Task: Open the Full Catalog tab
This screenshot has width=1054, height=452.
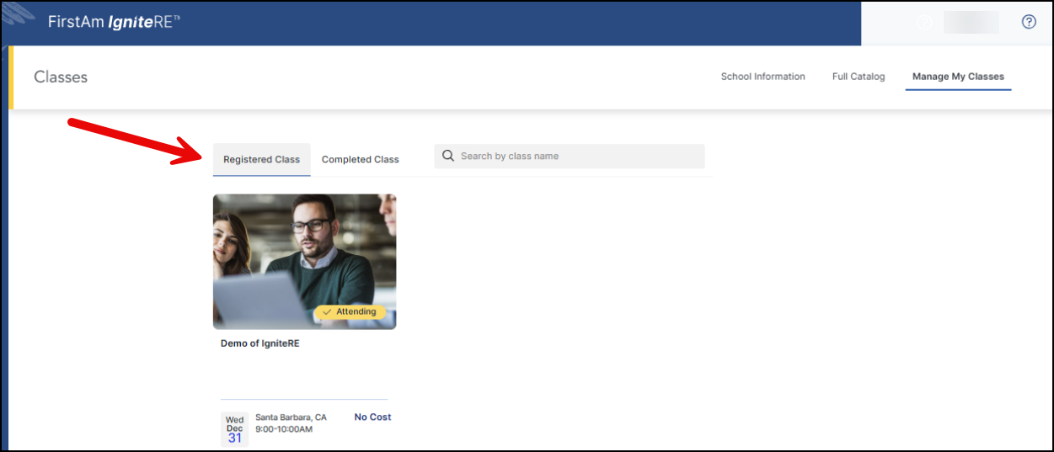Action: pos(859,77)
